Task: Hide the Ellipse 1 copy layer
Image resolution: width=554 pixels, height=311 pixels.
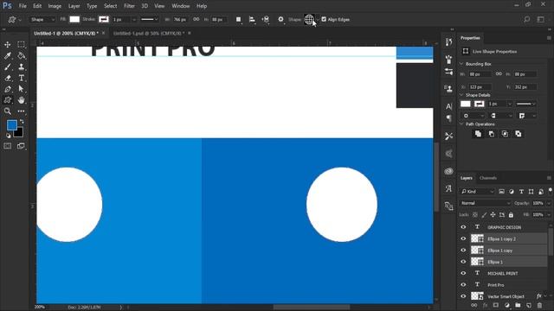Action: pos(463,251)
